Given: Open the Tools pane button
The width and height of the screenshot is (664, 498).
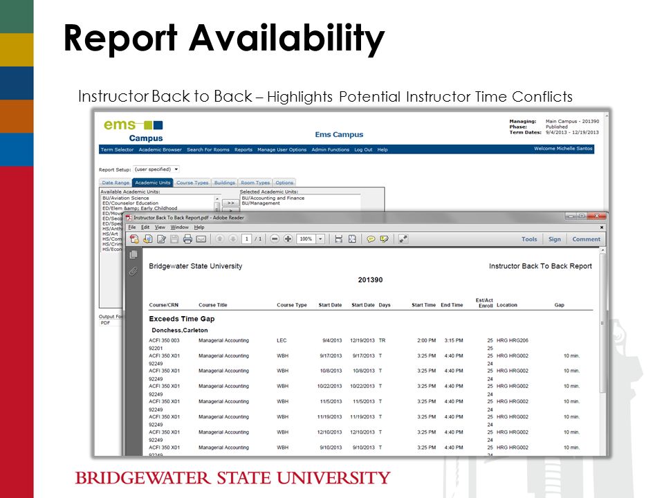Looking at the screenshot, I should click(529, 239).
